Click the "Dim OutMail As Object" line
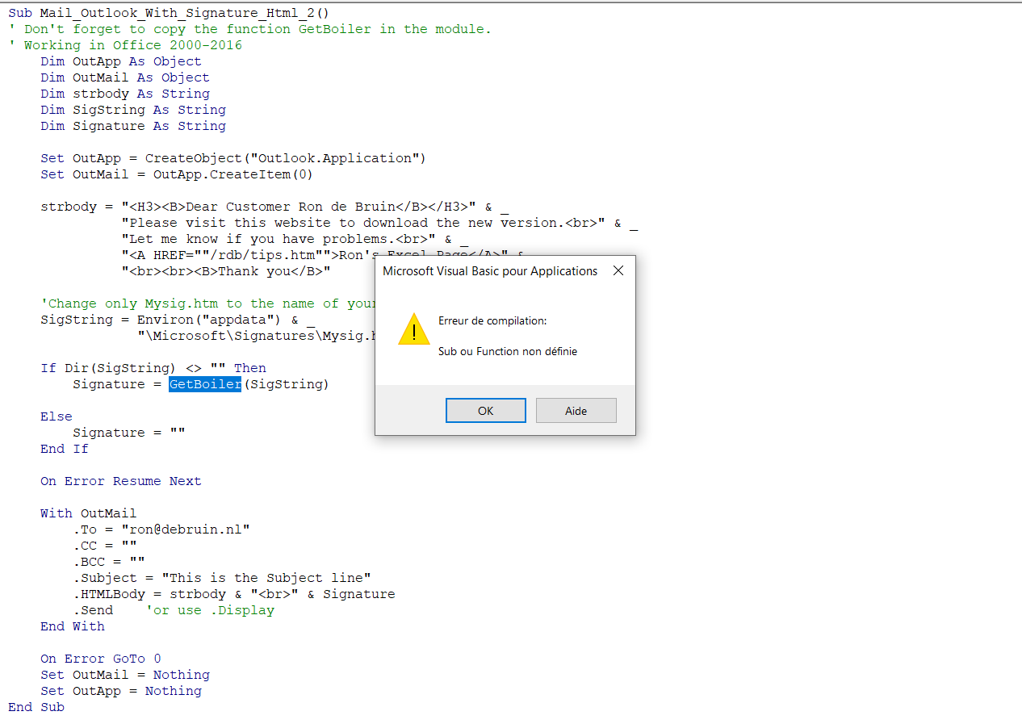 coord(125,77)
